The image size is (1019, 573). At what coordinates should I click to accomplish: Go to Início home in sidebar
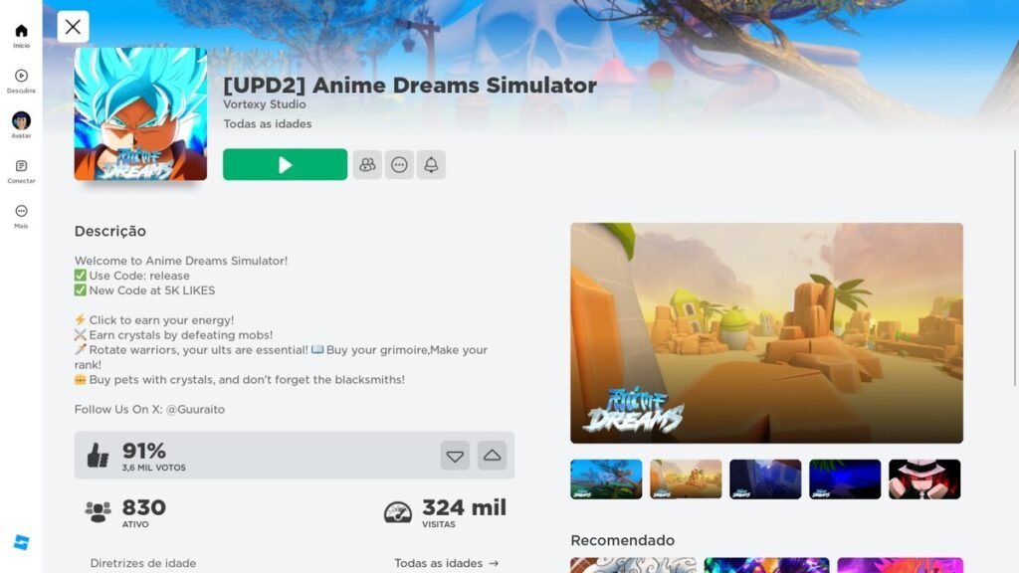[22, 36]
